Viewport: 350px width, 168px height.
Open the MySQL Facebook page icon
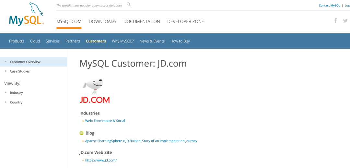coord(335,20)
